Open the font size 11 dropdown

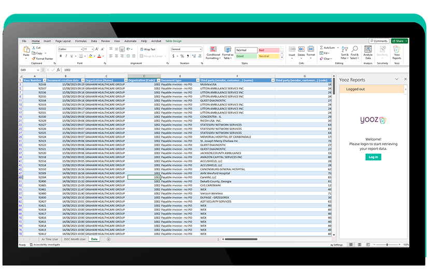tap(93, 49)
